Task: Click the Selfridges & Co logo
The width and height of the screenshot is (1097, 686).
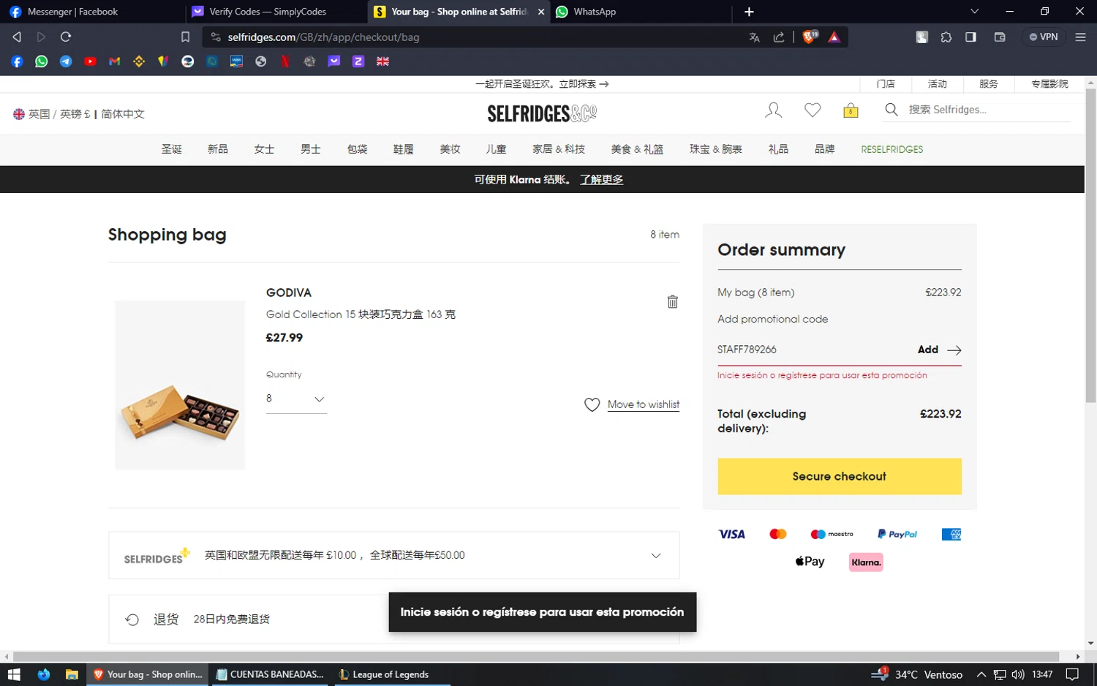Action: point(542,113)
